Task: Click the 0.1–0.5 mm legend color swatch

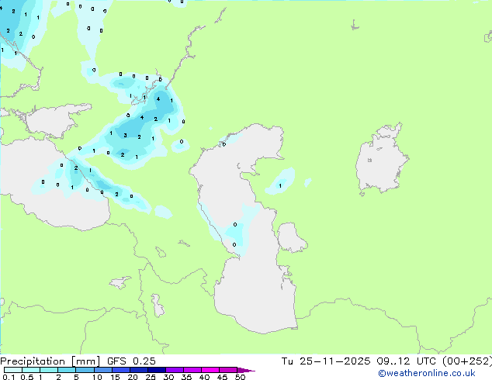Action: coord(13,370)
